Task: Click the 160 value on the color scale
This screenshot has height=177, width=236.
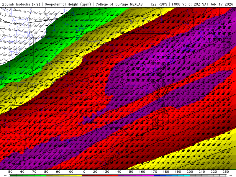Action: point(142,172)
